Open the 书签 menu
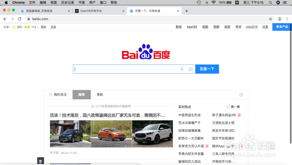 click(x=81, y=2)
